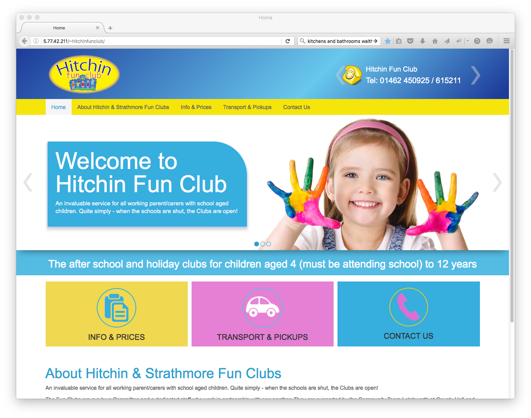Open the TRANSPORT & PICKUPS tile label
The height and width of the screenshot is (418, 531).
coord(262,337)
